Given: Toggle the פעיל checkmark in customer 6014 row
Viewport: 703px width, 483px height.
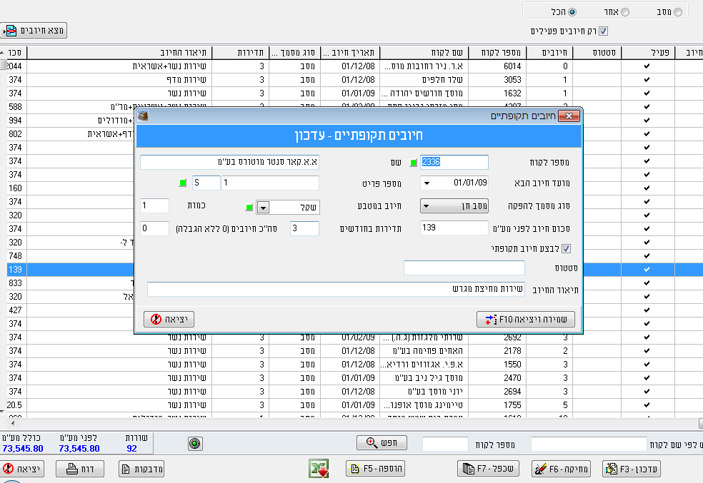Looking at the screenshot, I should 647,66.
